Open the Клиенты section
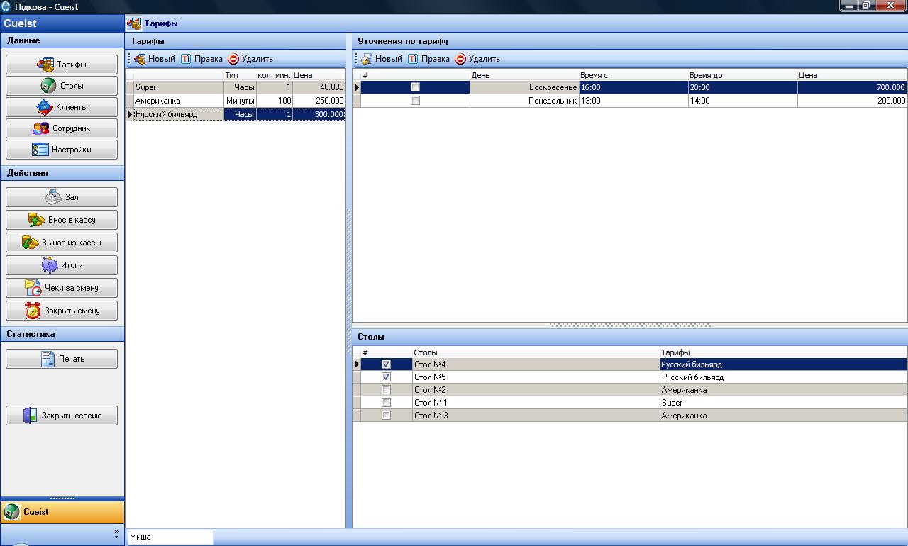This screenshot has width=908, height=546. pyautogui.click(x=62, y=107)
